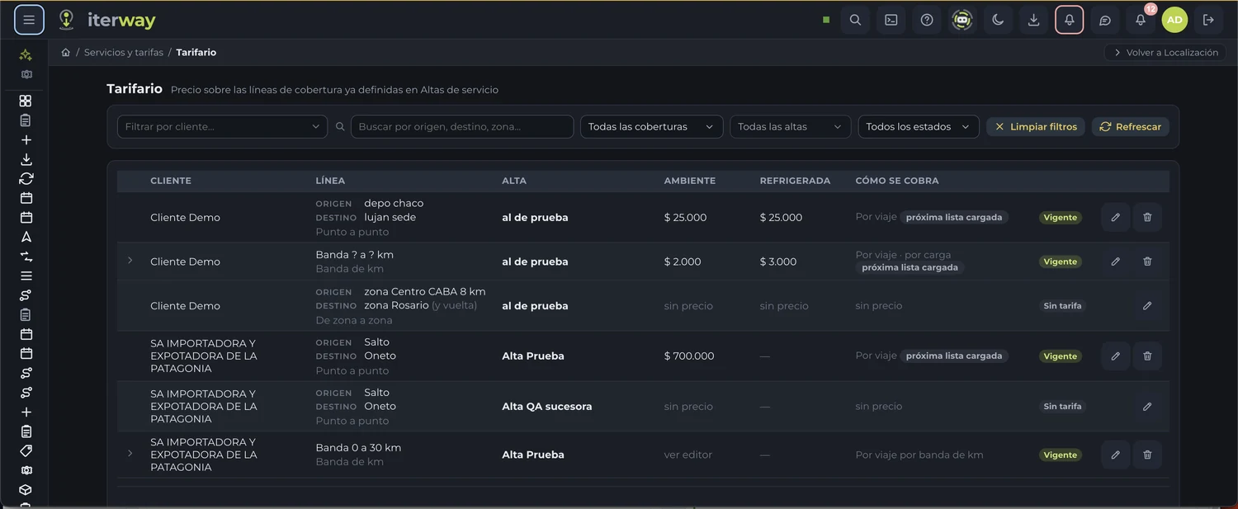
Task: Delete the Banda 0 a 30 km rate
Action: coord(1147,455)
